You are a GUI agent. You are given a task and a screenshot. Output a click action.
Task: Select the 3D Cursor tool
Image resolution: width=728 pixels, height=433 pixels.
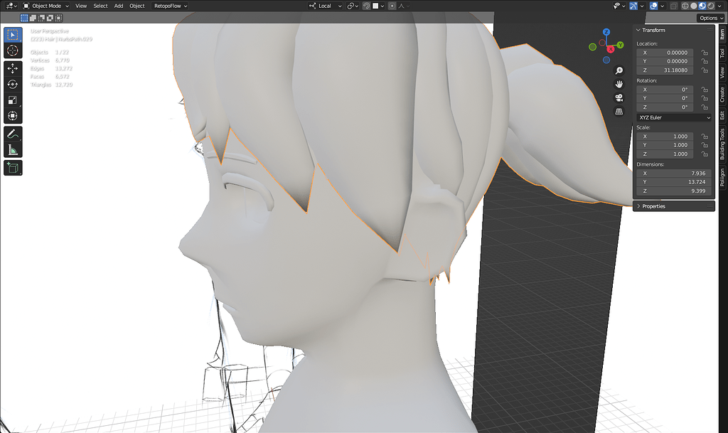click(x=13, y=50)
